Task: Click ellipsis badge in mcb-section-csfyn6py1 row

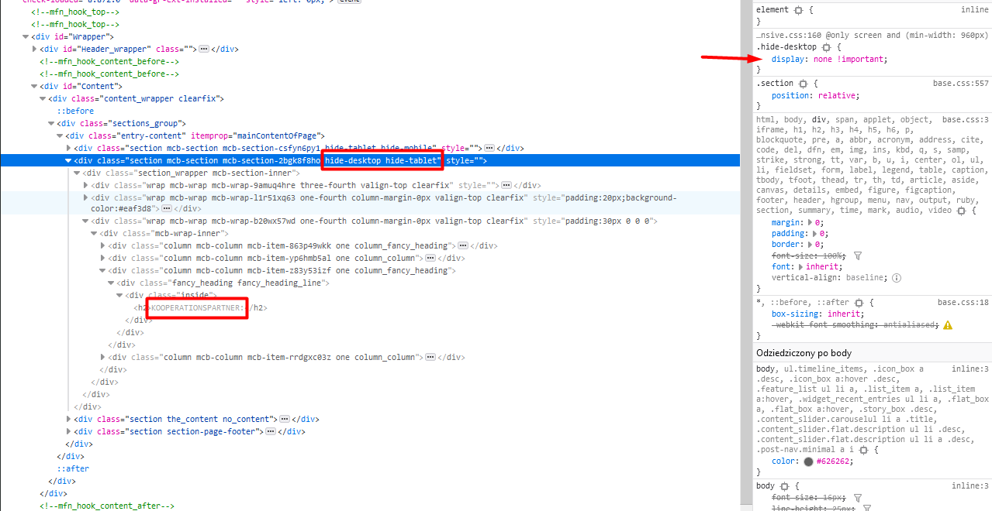Action: pyautogui.click(x=490, y=148)
